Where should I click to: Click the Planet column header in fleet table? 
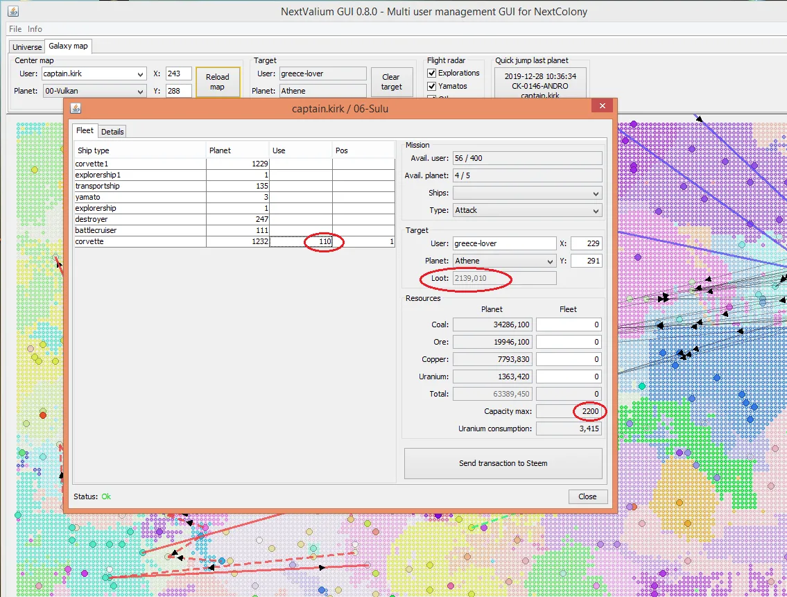(x=237, y=150)
